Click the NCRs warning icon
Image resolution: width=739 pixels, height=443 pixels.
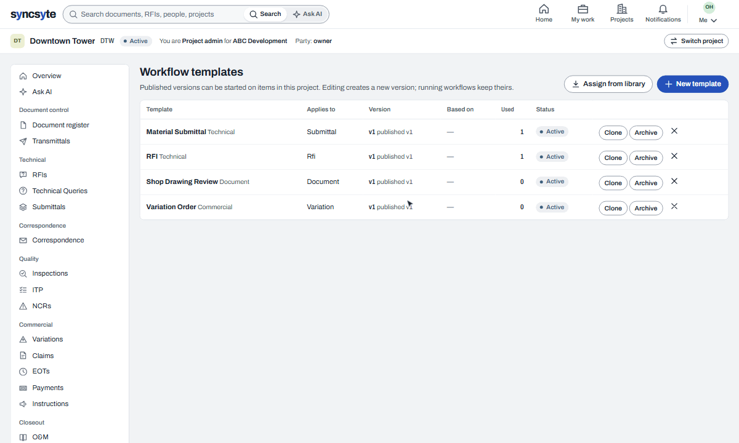[23, 306]
